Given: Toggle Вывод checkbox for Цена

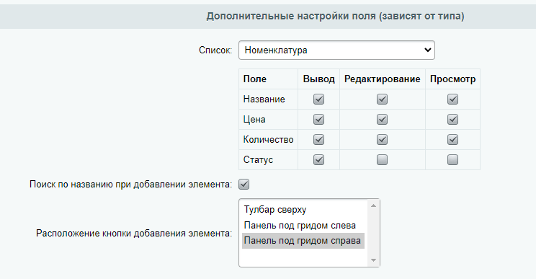Looking at the screenshot, I should tap(318, 120).
